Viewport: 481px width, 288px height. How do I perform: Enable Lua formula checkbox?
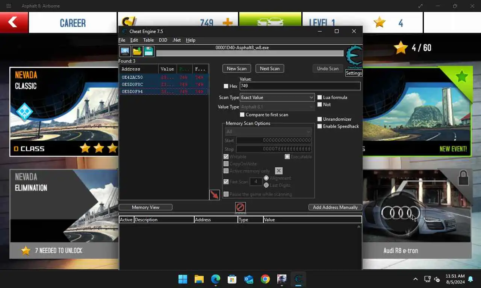click(x=320, y=97)
